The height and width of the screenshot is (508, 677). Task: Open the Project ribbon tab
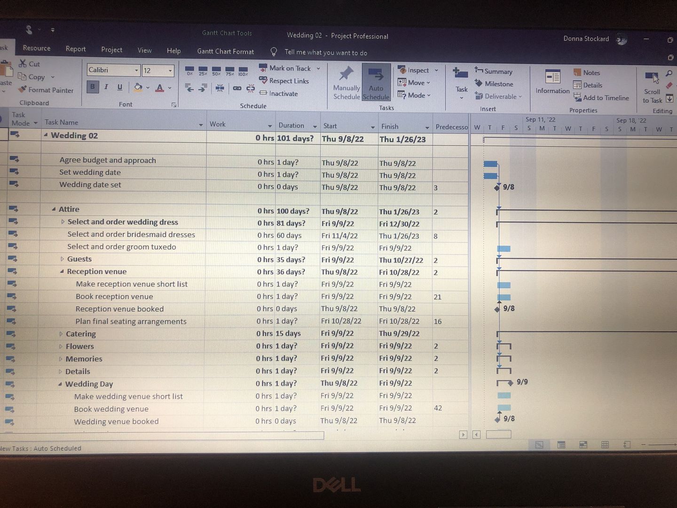(111, 49)
